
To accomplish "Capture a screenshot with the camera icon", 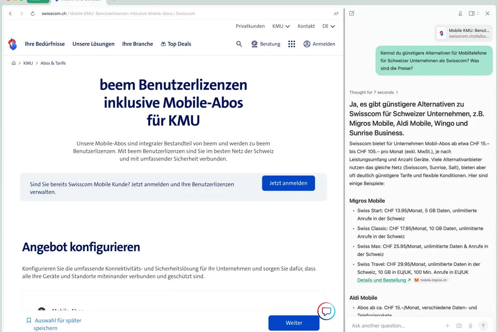I will coord(459,325).
